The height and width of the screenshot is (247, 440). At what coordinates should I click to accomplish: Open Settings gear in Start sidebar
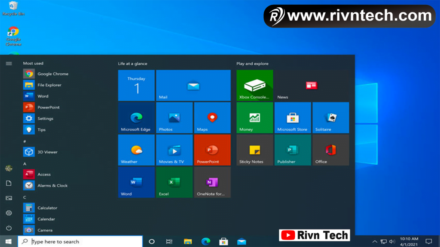pyautogui.click(x=9, y=213)
